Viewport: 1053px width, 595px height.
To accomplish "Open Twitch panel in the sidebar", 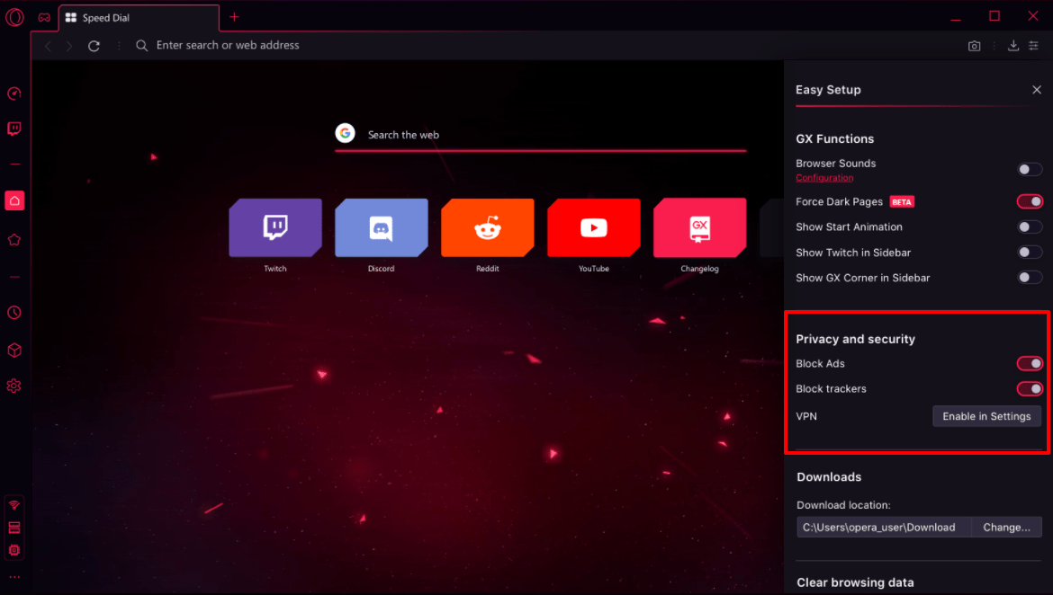I will point(13,129).
